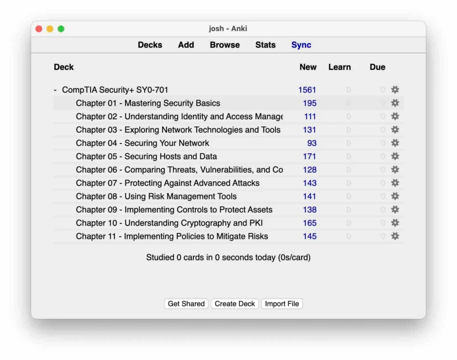View the Stats page
The width and height of the screenshot is (457, 360).
(x=265, y=45)
